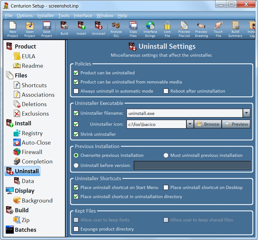Toggle uninstall shortcut on Start Menu
Viewport: 258px width, 240px height.
point(76,187)
